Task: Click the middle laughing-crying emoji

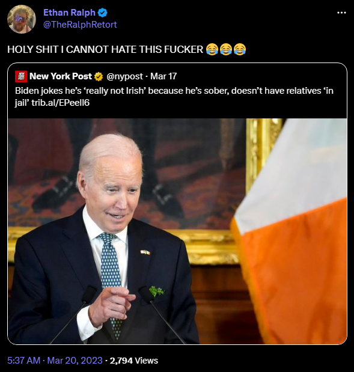Action: click(x=226, y=50)
